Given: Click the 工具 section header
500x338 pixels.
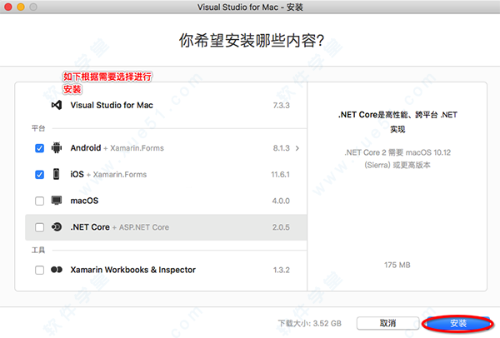Looking at the screenshot, I should 38,250.
